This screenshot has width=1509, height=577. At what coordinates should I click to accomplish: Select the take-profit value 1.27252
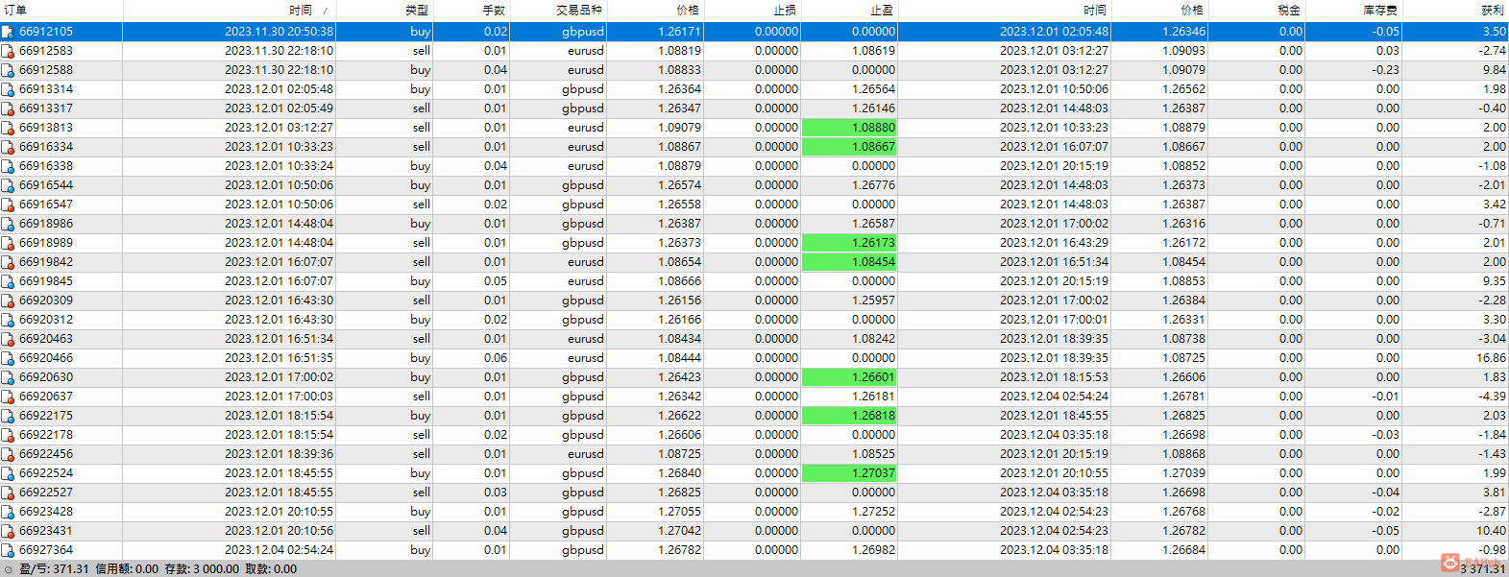[873, 512]
